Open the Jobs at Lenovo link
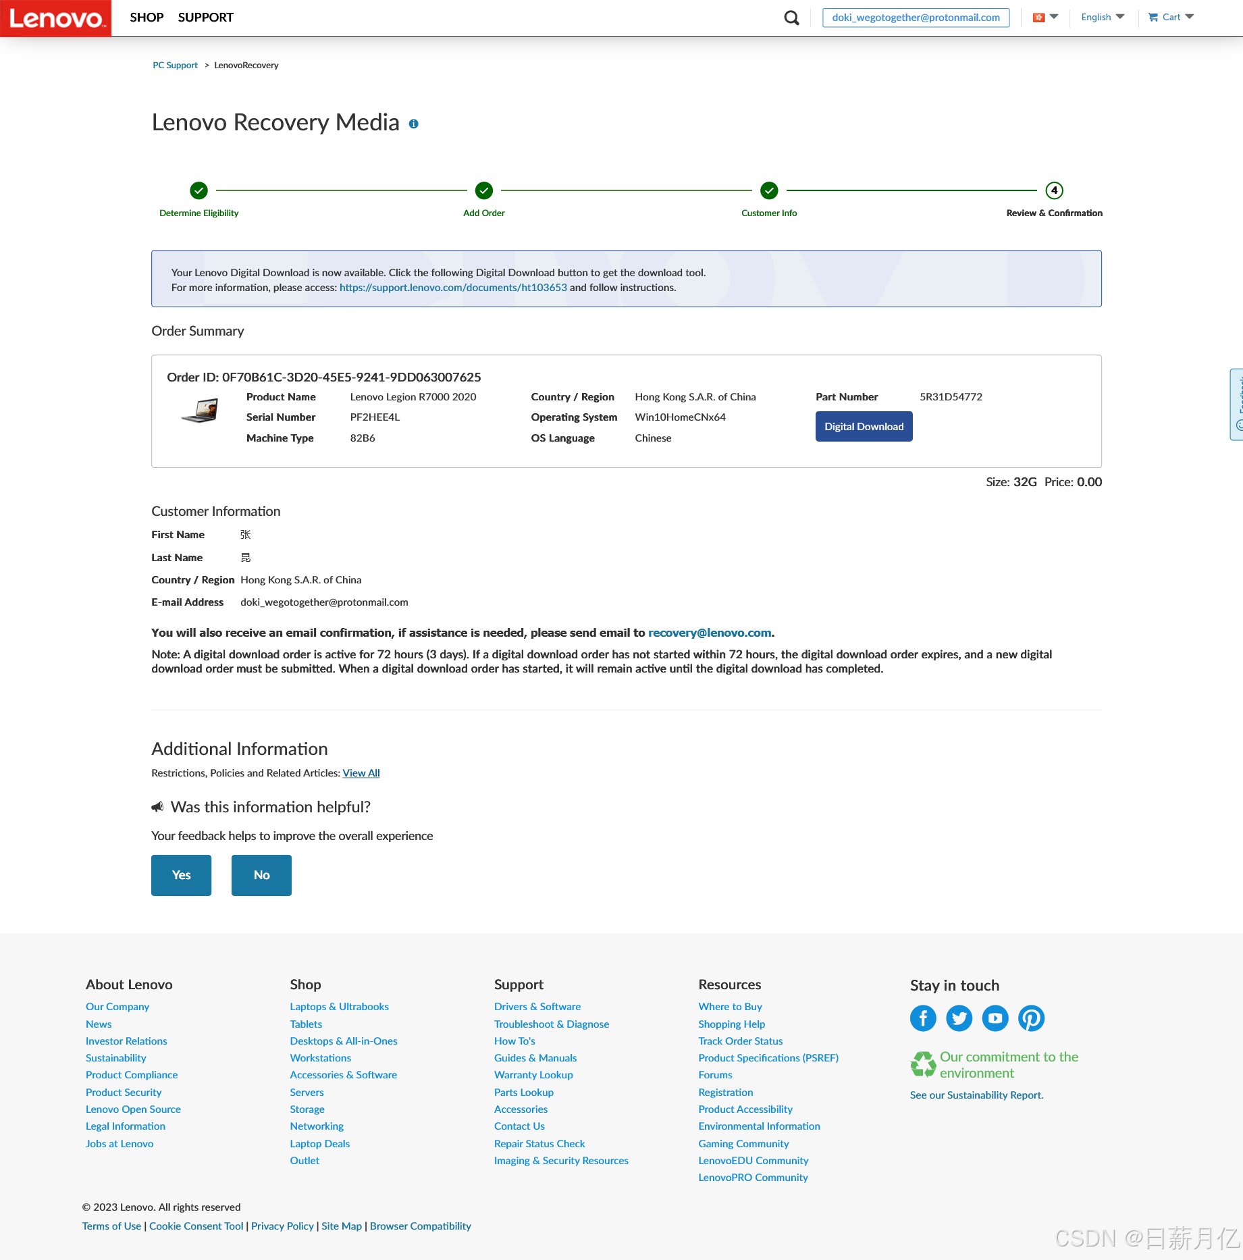Image resolution: width=1243 pixels, height=1260 pixels. click(x=120, y=1144)
